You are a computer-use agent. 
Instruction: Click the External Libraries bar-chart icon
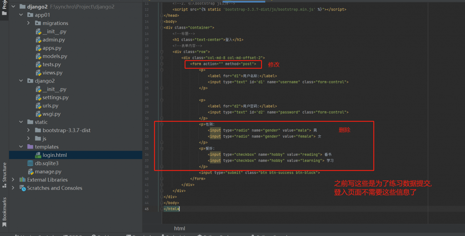tap(23, 180)
